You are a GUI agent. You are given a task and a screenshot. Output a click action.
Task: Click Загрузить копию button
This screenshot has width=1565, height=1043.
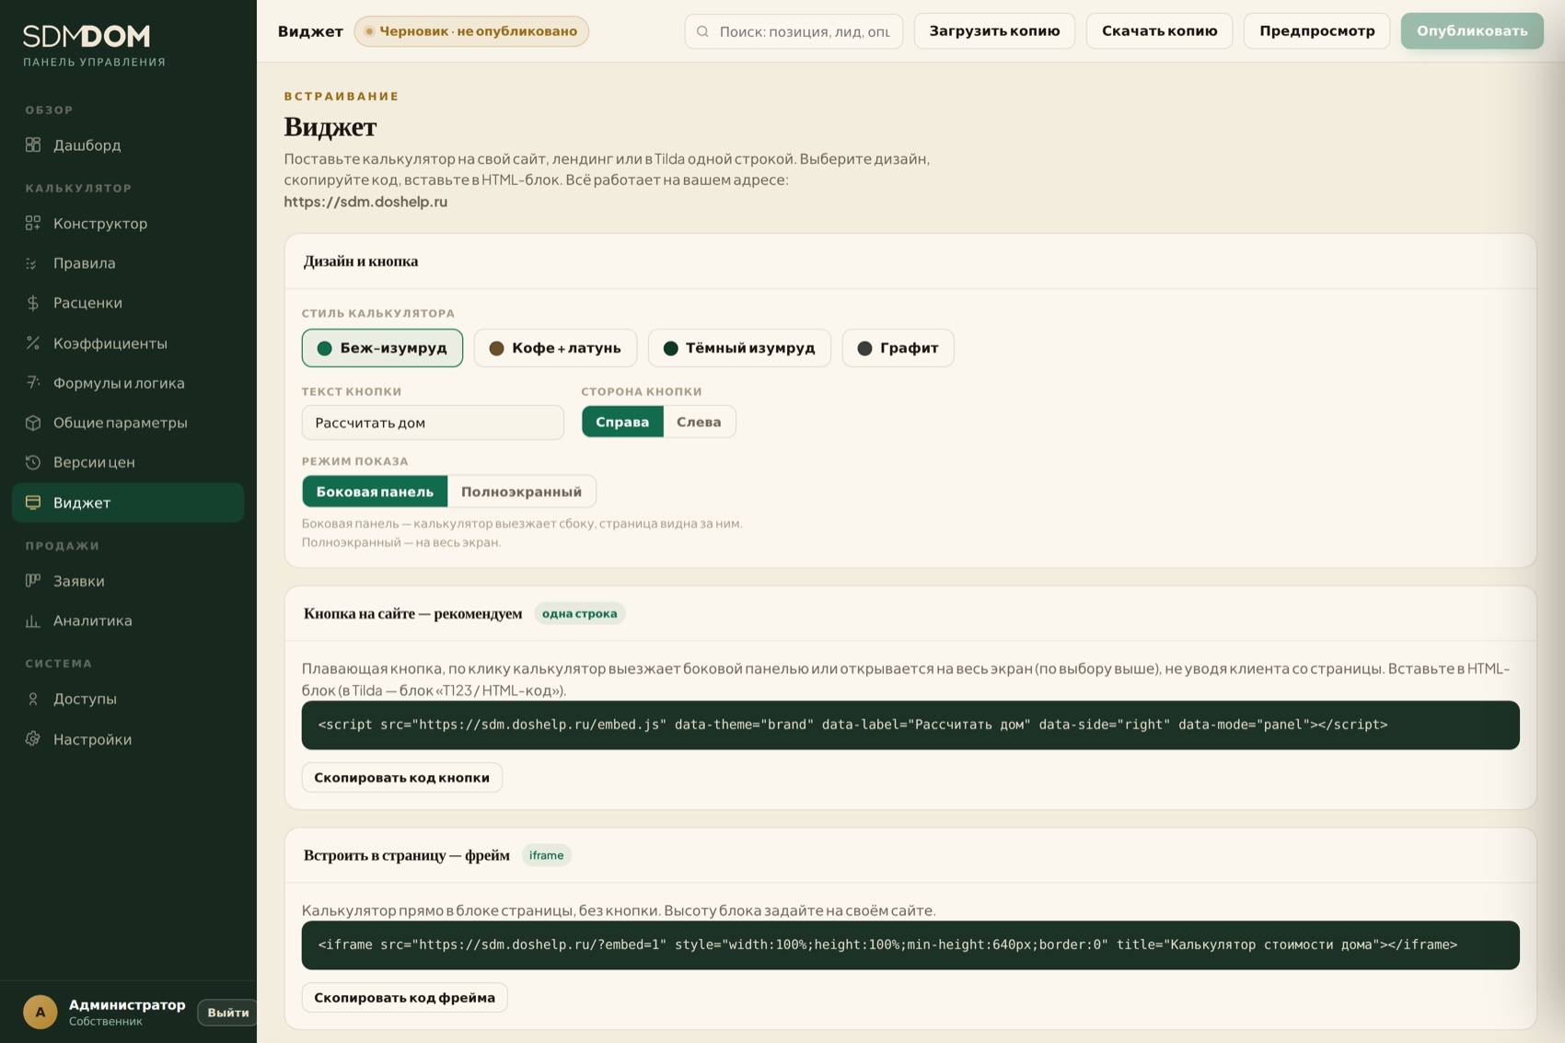tap(994, 31)
